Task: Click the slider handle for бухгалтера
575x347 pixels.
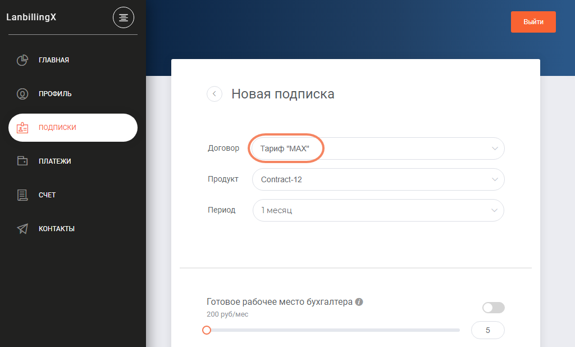Action: coord(207,330)
